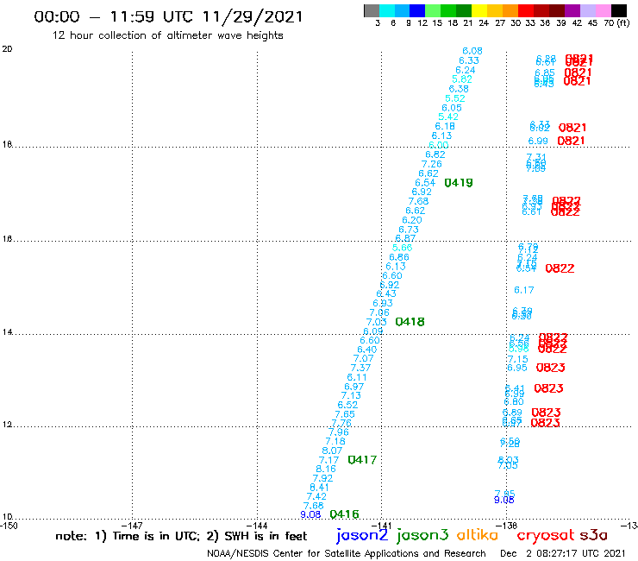Click the NOAA/NESDIS credit line

(347, 553)
